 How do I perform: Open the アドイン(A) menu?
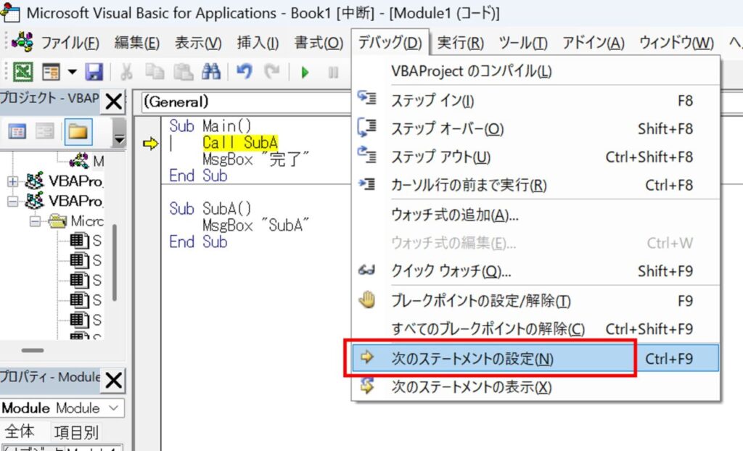594,43
